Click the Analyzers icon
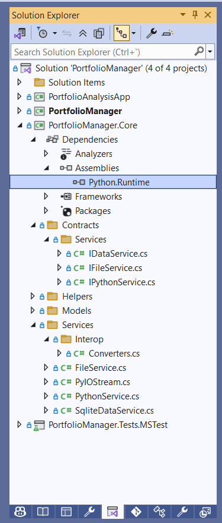 [x=66, y=153]
